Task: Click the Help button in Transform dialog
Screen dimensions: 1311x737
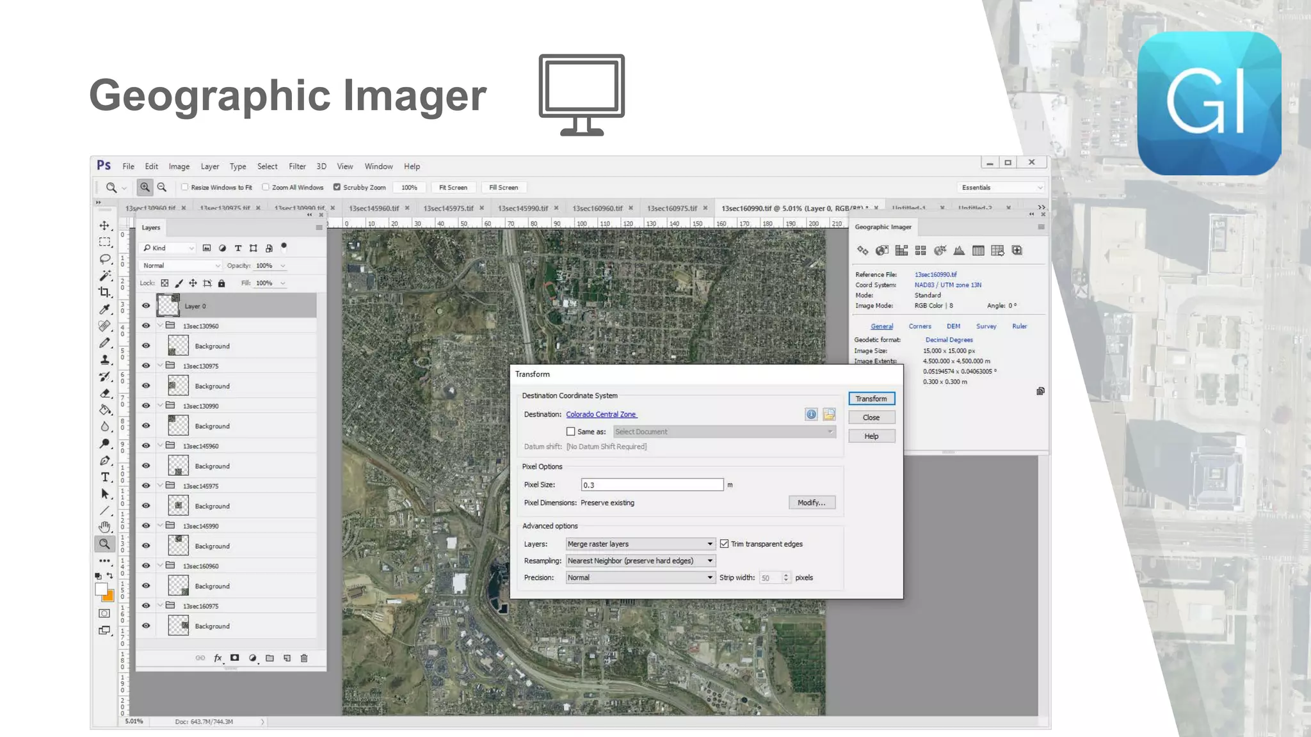Action: point(871,436)
